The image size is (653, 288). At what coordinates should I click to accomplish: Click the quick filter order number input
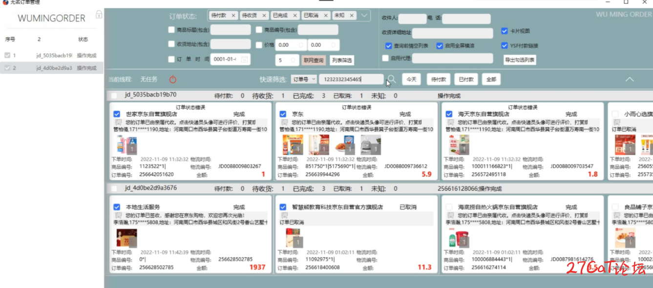tap(351, 79)
